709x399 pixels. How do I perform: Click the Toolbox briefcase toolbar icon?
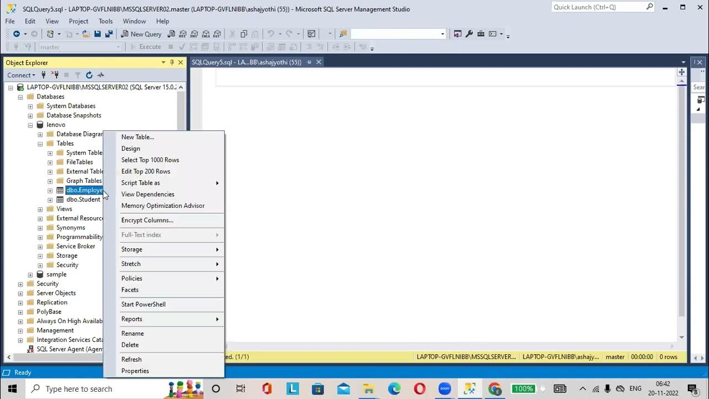point(481,34)
